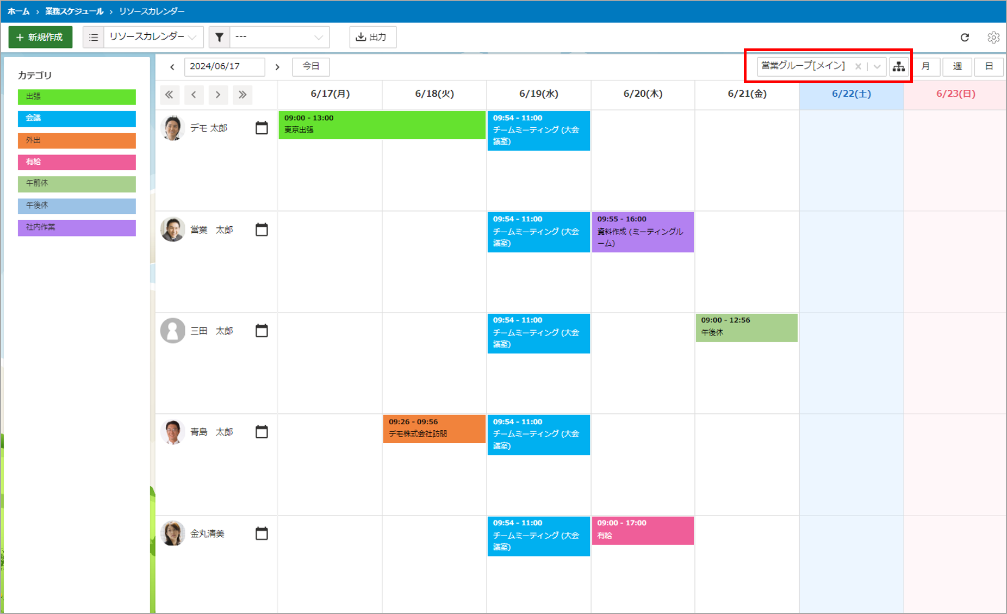Open calendar icon for 金丸清美

pyautogui.click(x=262, y=534)
